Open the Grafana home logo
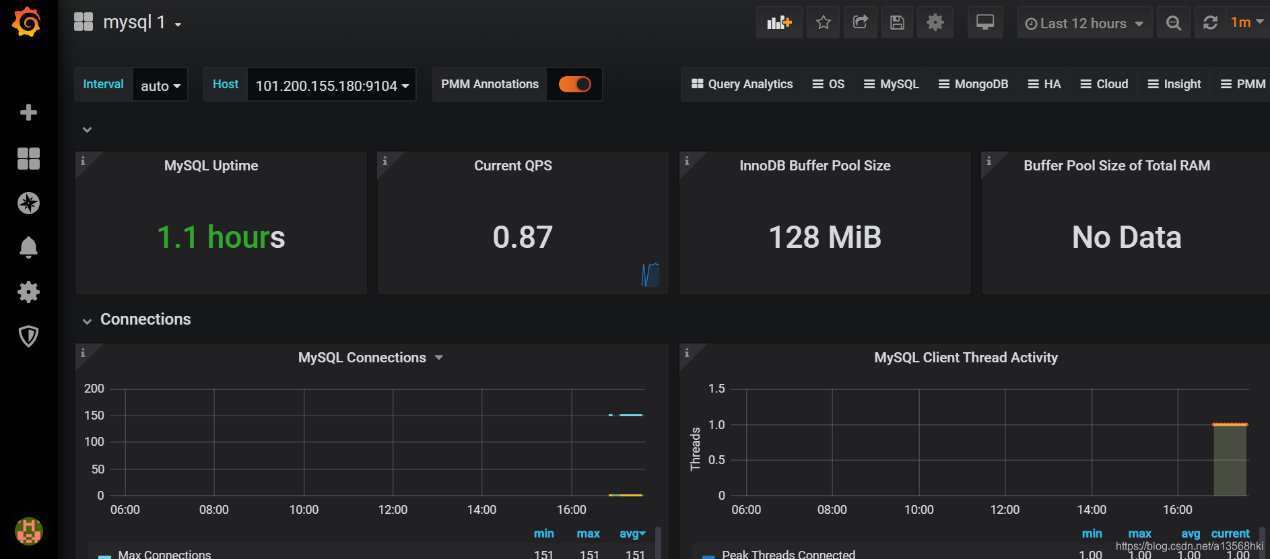Viewport: 1270px width, 559px height. tap(27, 22)
